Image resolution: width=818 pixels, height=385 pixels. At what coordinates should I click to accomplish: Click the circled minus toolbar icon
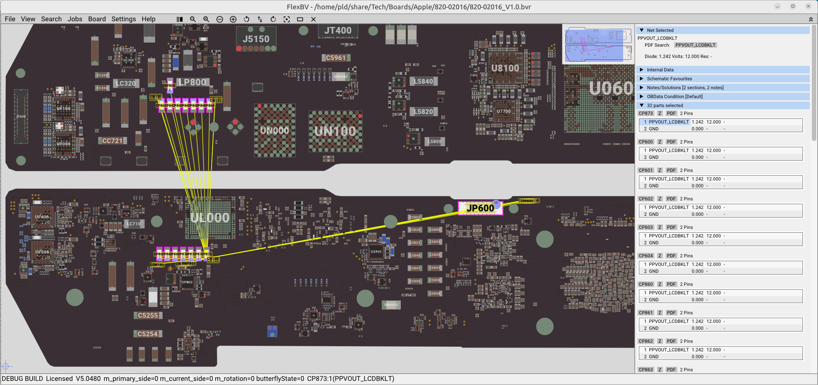[220, 19]
